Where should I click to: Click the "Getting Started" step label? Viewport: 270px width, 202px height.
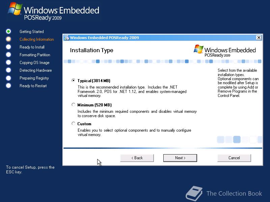click(32, 32)
